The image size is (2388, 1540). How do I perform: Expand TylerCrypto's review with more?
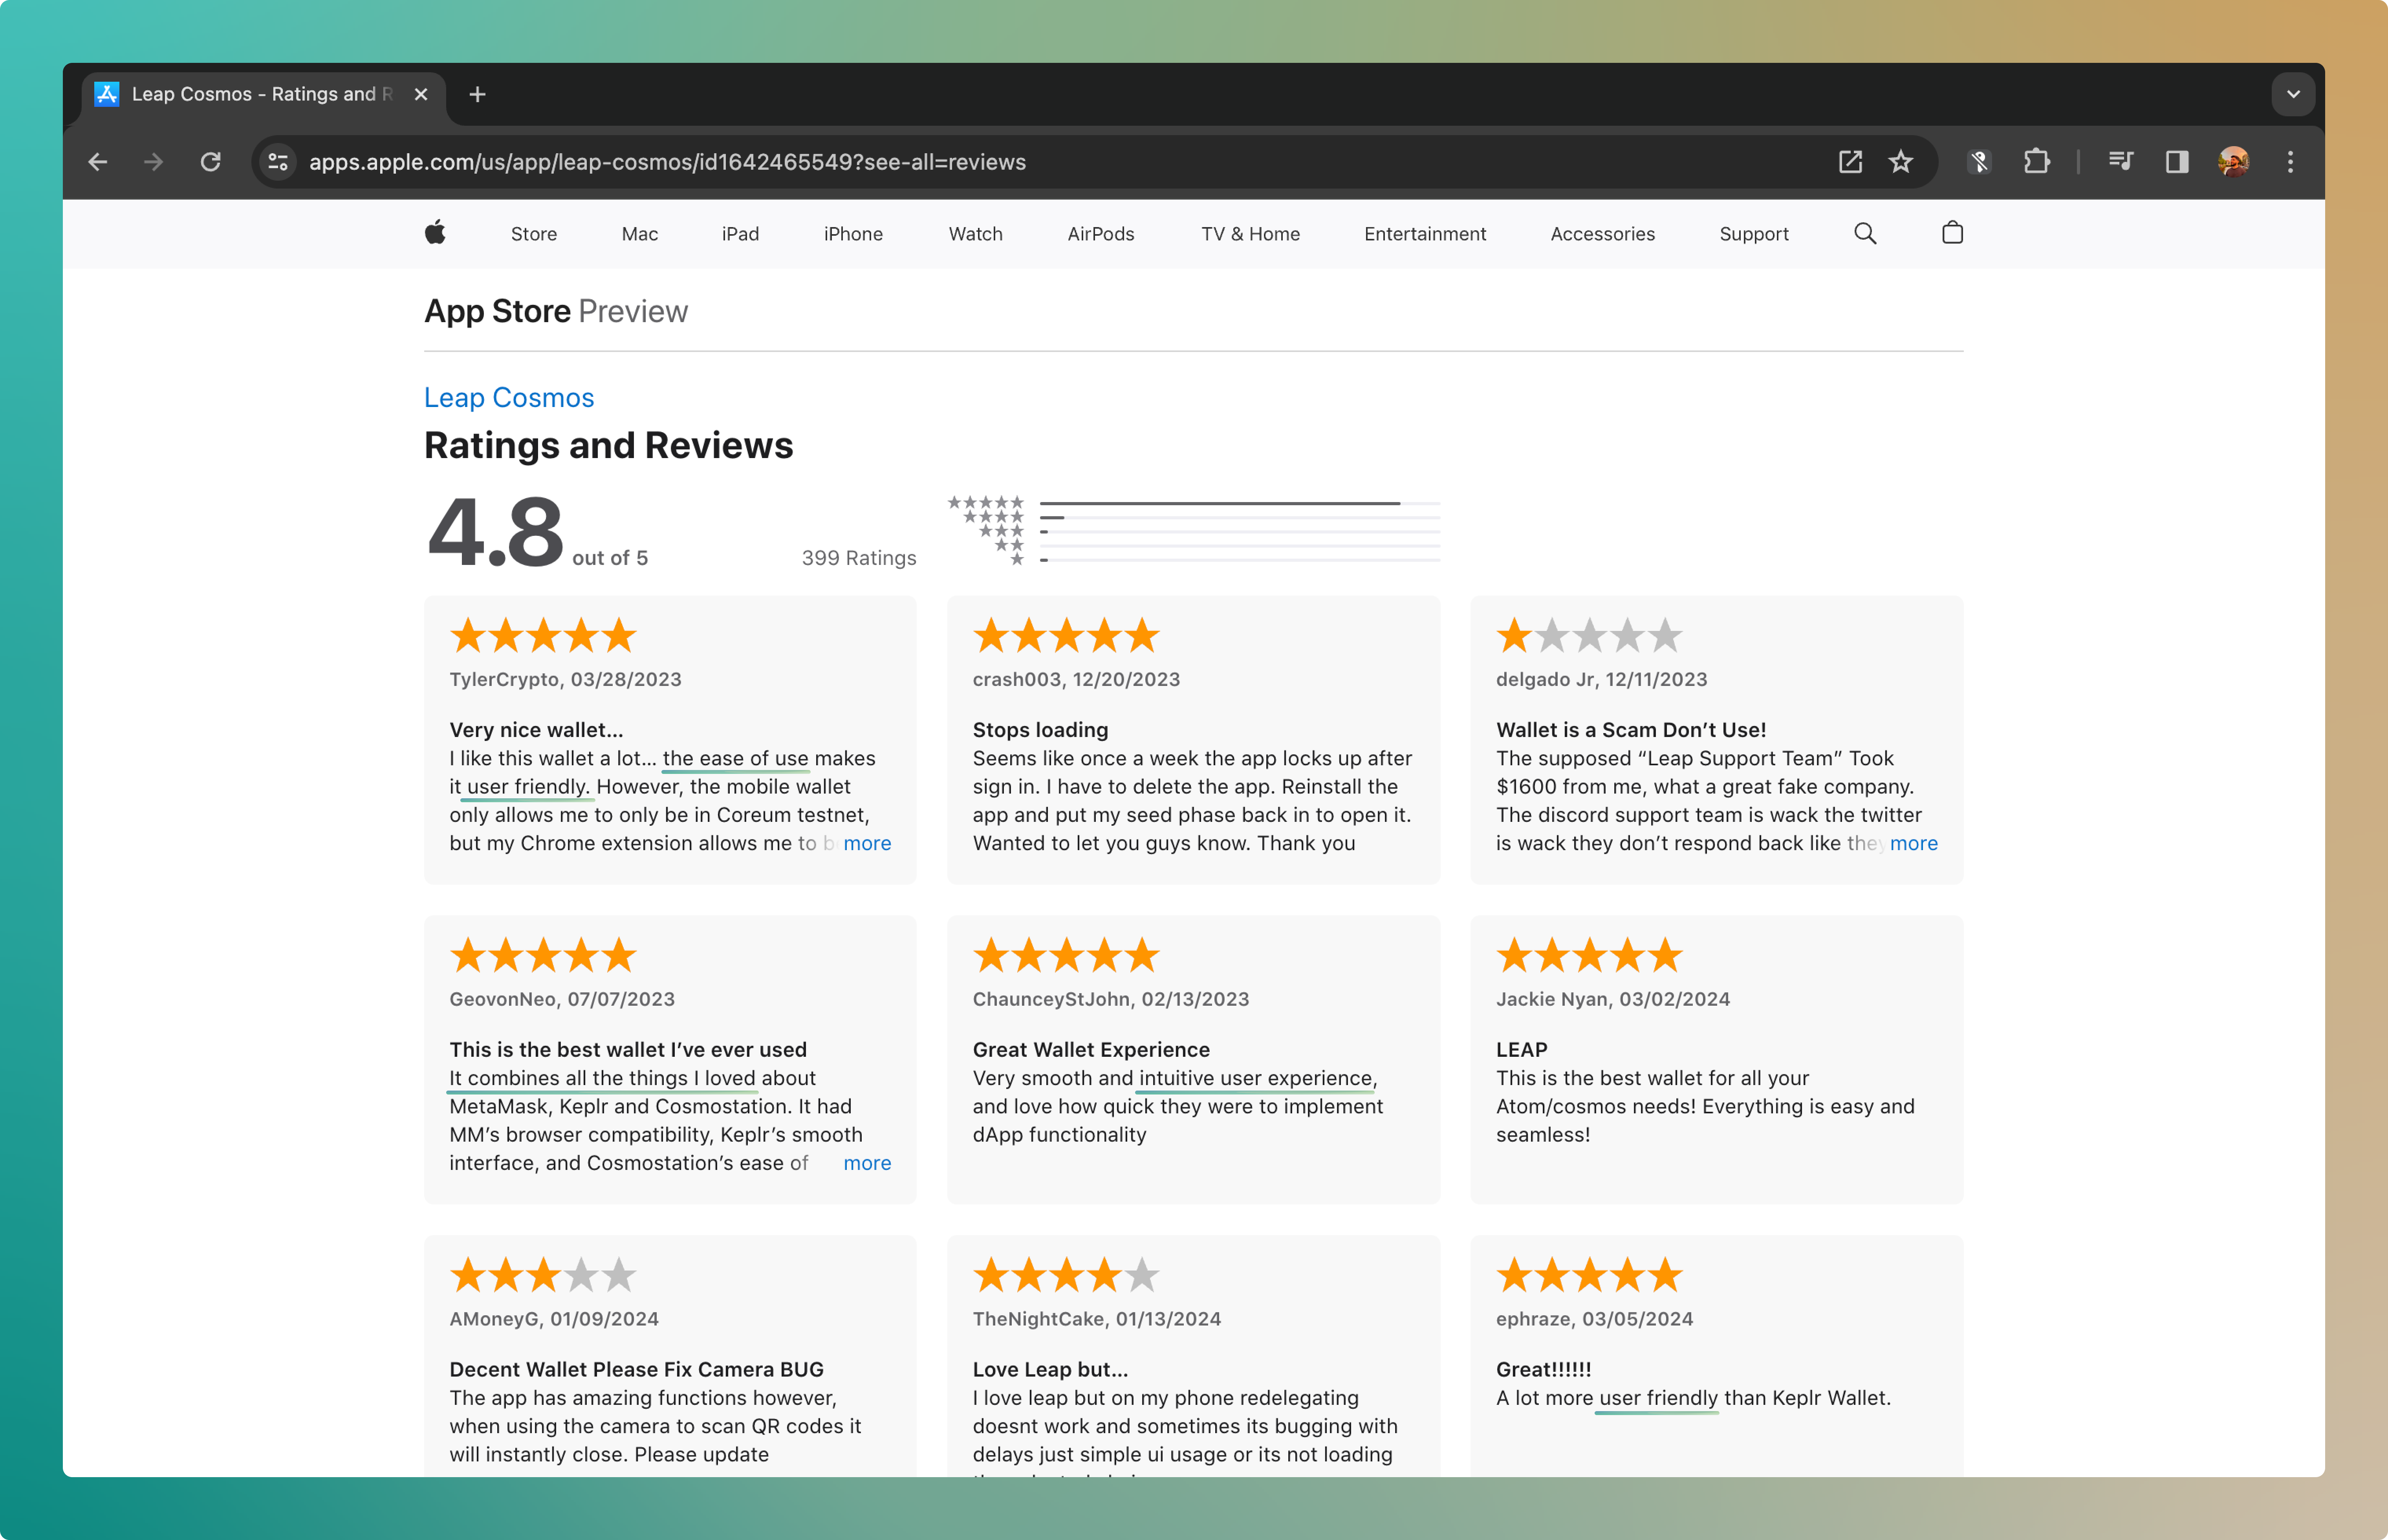tap(867, 843)
